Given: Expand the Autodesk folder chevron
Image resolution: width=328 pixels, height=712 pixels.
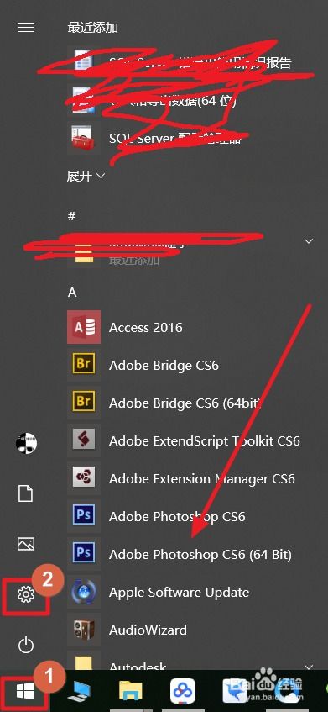Looking at the screenshot, I should tap(309, 667).
